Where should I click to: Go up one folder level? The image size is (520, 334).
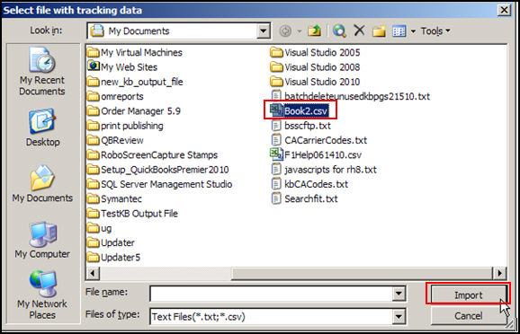[x=314, y=31]
